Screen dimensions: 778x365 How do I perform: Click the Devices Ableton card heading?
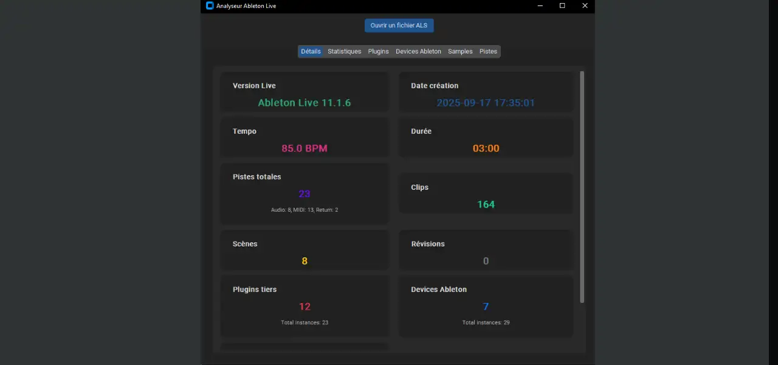(x=439, y=290)
